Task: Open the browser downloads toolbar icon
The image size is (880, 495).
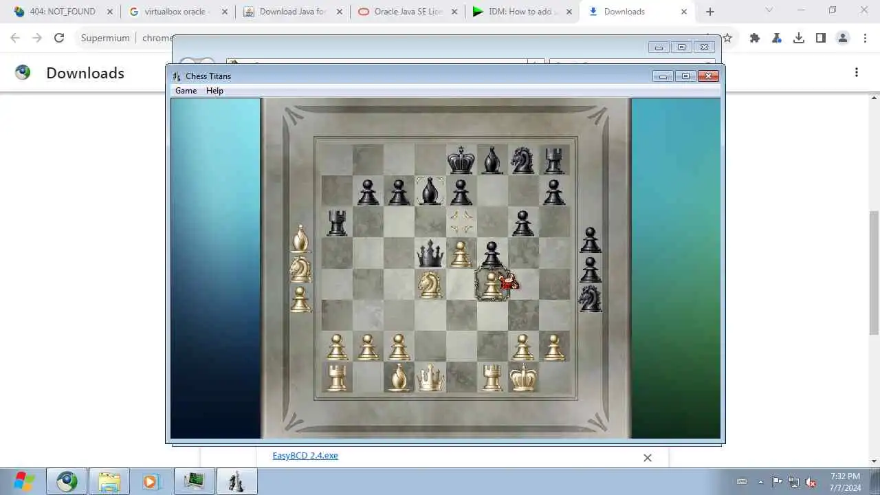Action: click(799, 38)
